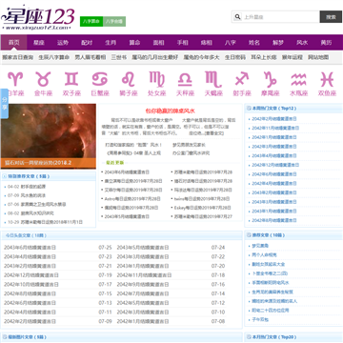Go to the 首页 home tab
Image resolution: width=343 pixels, height=343 pixels.
pyautogui.click(x=13, y=43)
